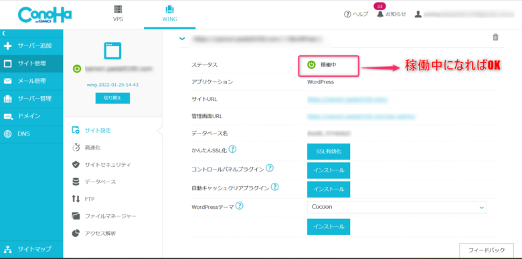Install コントロールパネルプラグイン
This screenshot has height=259, width=522.
click(328, 170)
